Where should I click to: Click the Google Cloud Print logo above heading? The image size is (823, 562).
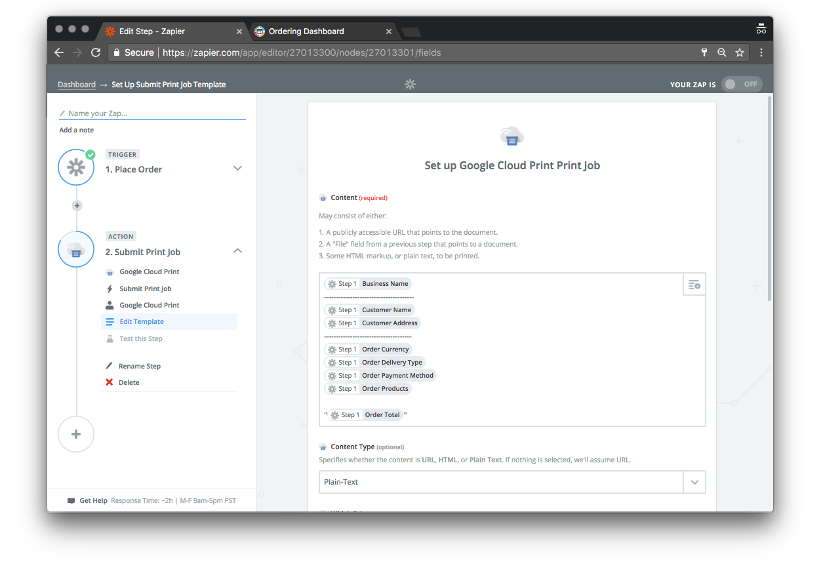pos(512,136)
